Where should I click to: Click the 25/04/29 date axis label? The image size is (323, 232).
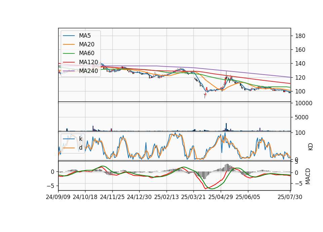point(221,197)
